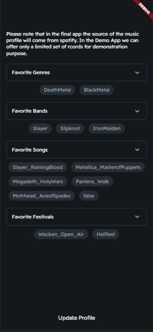Click the Favorite Genres chevron arrow

[137, 73]
